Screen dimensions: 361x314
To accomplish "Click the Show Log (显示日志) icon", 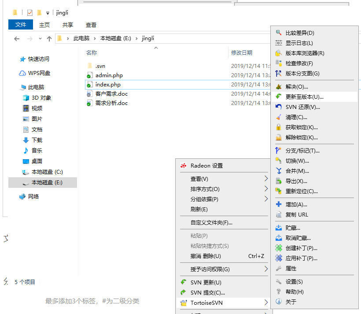I will [x=279, y=43].
